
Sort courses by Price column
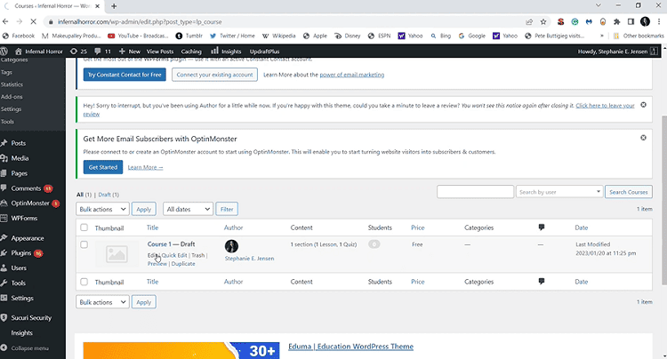(x=417, y=227)
